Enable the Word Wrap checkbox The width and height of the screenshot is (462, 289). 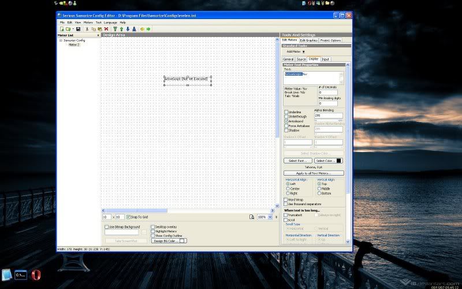coord(285,199)
